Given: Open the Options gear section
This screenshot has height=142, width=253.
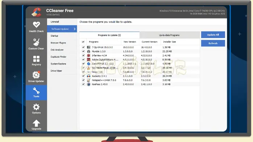Looking at the screenshot, I should (36, 109).
